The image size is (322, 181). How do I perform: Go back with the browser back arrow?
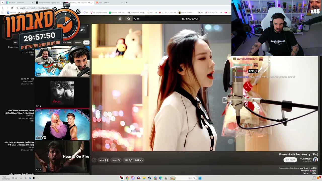tap(3, 8)
